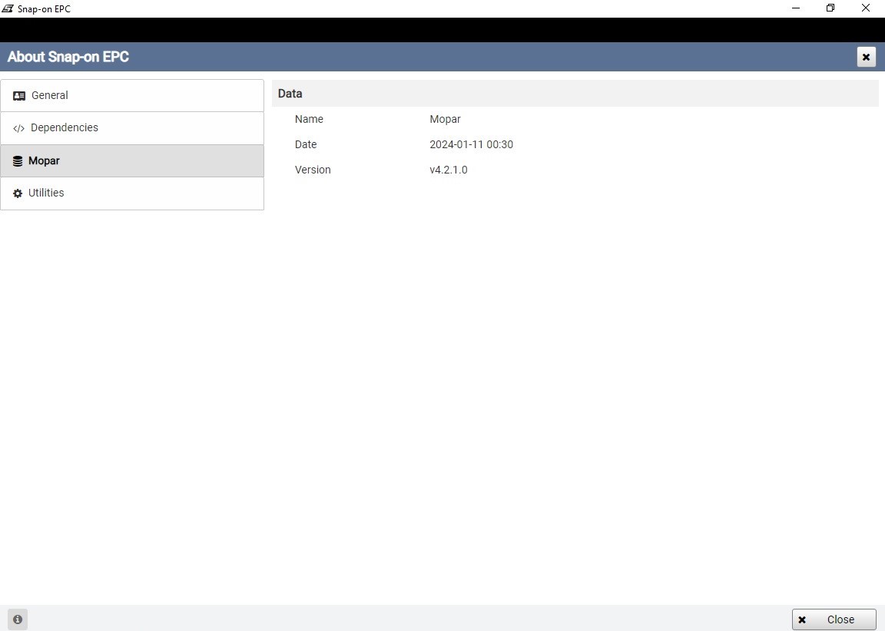Restore down the Snap-on EPC window
The height and width of the screenshot is (631, 885).
pos(830,8)
